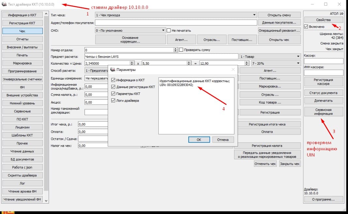Click the 12,90 total spinner arrows
The image size is (348, 214).
click(246, 63)
